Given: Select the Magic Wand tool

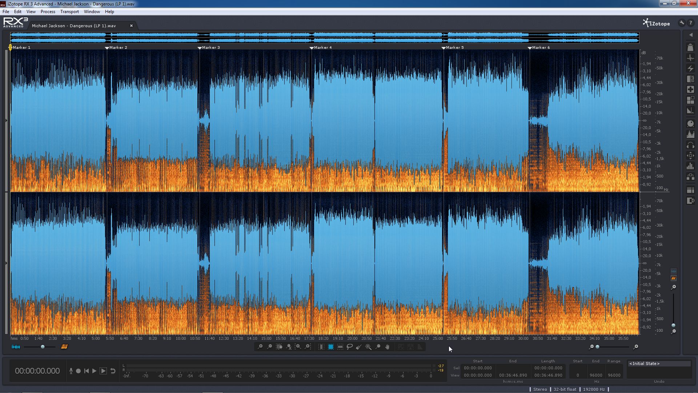Looking at the screenshot, I should point(368,347).
